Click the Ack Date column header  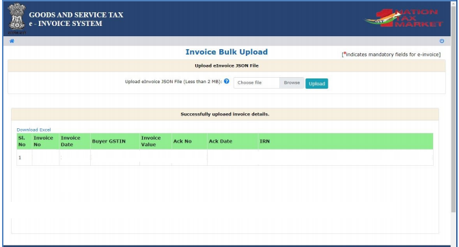click(233, 141)
